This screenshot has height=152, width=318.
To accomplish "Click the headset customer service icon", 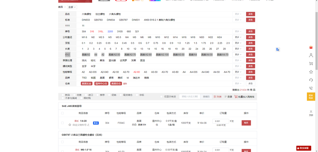I will tap(311, 80).
